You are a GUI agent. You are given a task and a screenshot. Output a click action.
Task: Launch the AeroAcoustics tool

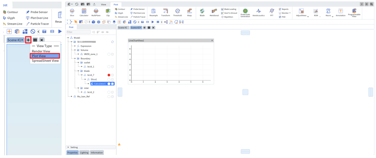(x=259, y=12)
